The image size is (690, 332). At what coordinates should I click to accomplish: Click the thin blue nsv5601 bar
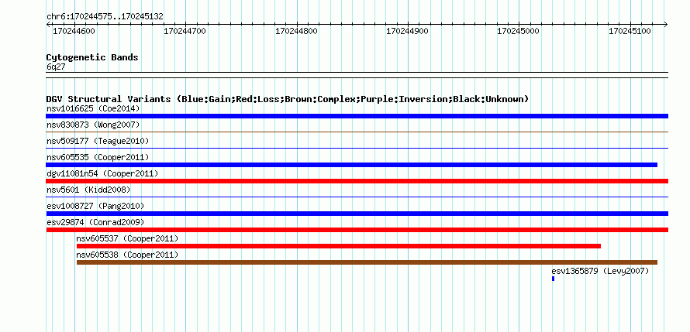pos(357,197)
